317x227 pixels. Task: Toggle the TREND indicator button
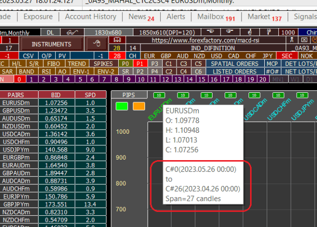coord(77,64)
